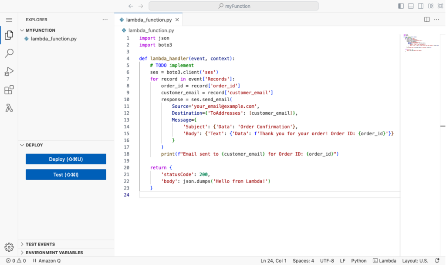Open the Explorer view in activity bar
The width and height of the screenshot is (446, 266).
point(9,35)
